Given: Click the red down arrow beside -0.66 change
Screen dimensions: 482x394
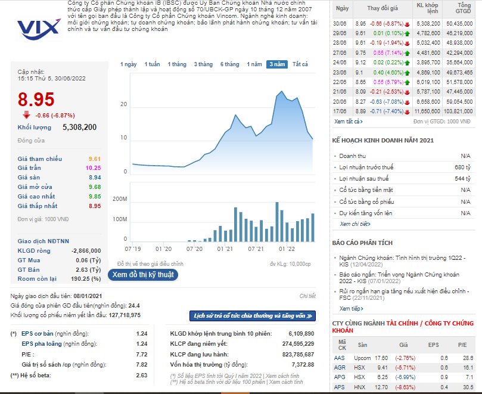Looking at the screenshot, I should [26, 115].
